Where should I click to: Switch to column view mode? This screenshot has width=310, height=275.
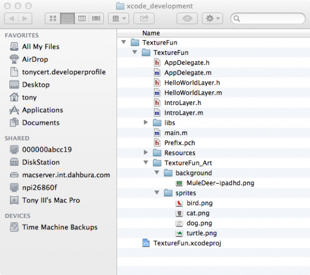[82, 19]
